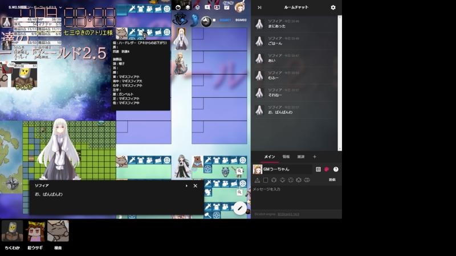Expand the ソフィア dialogue arrow
The width and height of the screenshot is (456, 256).
coord(186,185)
